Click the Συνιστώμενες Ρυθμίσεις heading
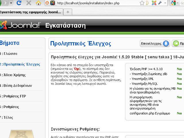184x138 pixels. 75,129
